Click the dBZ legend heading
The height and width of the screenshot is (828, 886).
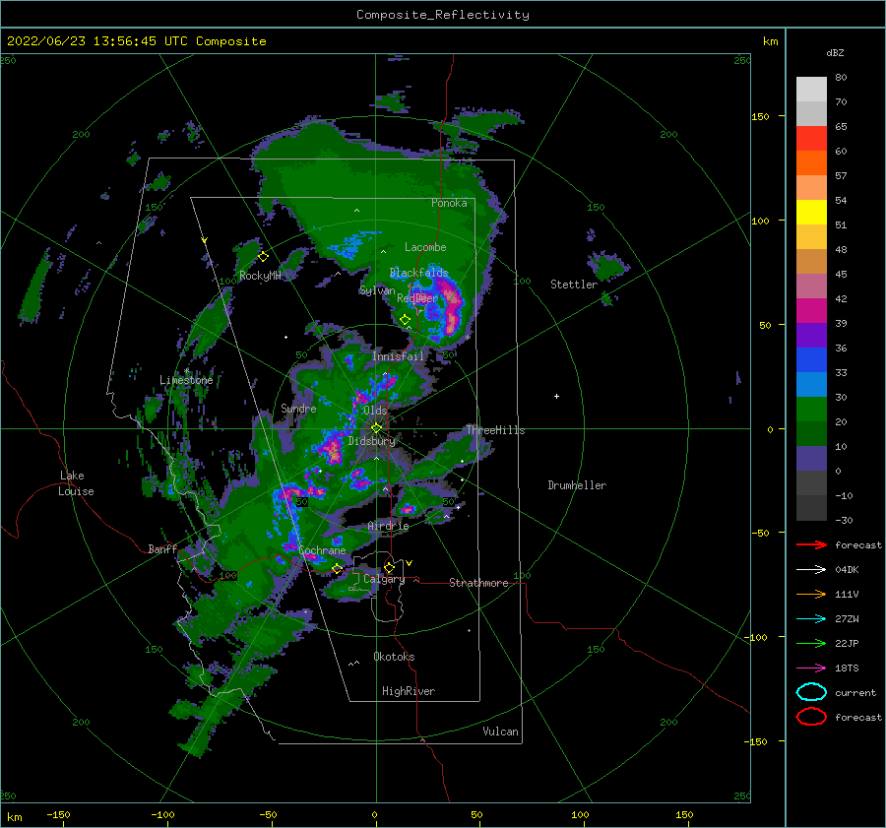[x=835, y=52]
